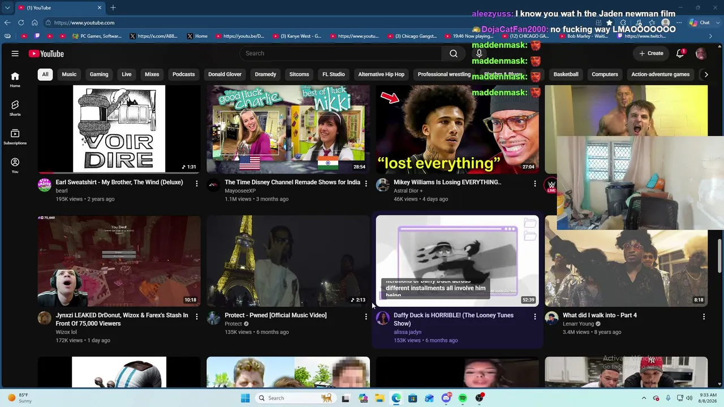Open options menu for What did I walk into

pos(704,317)
